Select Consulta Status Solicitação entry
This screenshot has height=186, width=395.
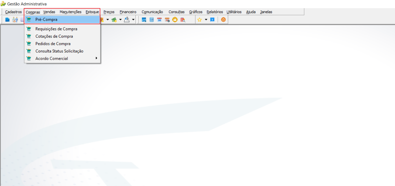click(x=62, y=51)
